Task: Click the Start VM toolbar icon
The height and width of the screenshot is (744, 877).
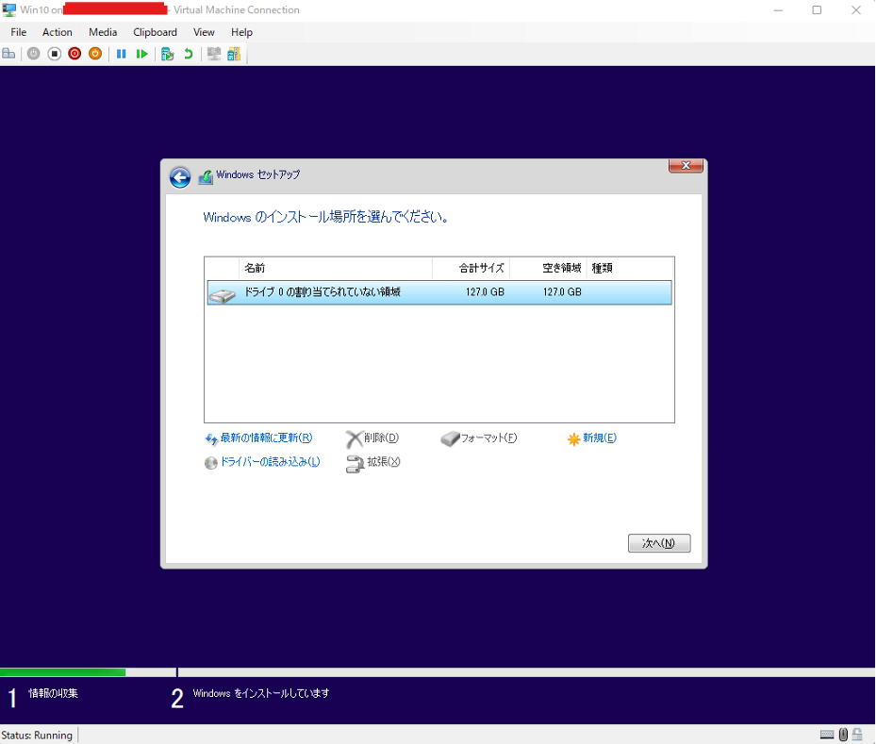Action: 34,54
